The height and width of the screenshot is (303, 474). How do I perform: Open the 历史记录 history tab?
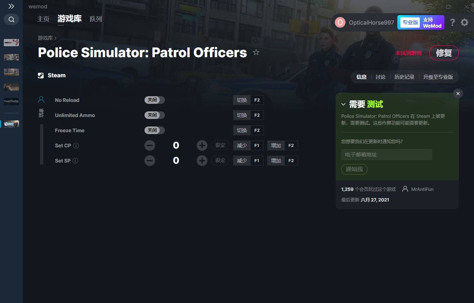[x=404, y=77]
